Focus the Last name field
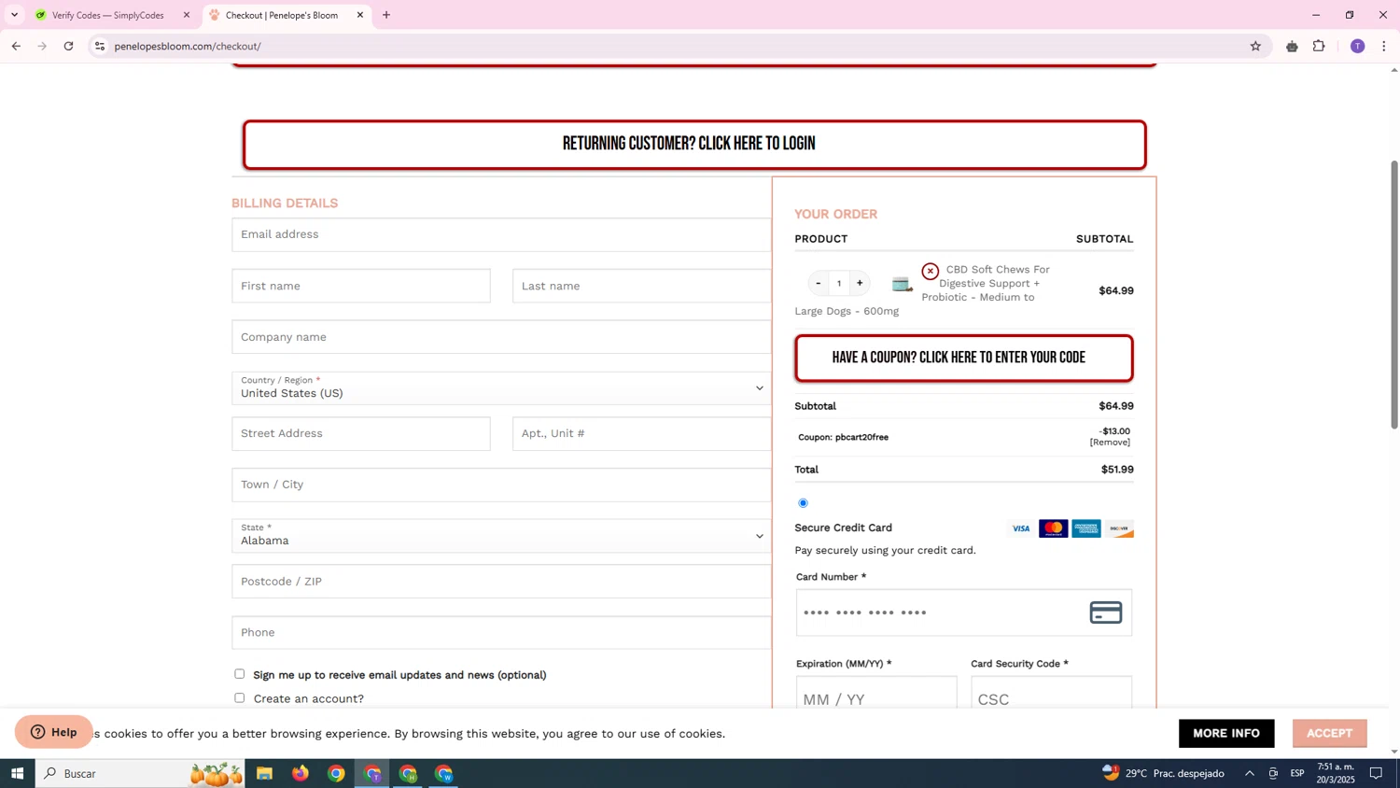 point(642,286)
